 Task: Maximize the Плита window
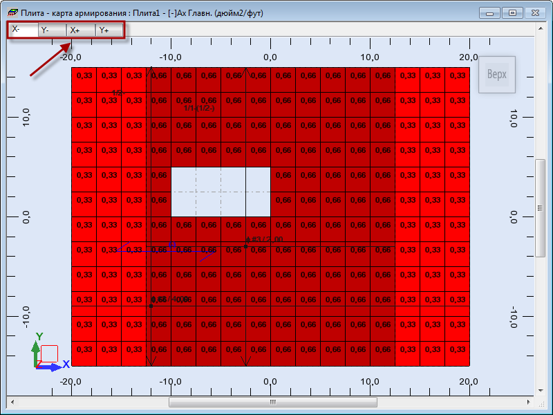click(x=512, y=13)
